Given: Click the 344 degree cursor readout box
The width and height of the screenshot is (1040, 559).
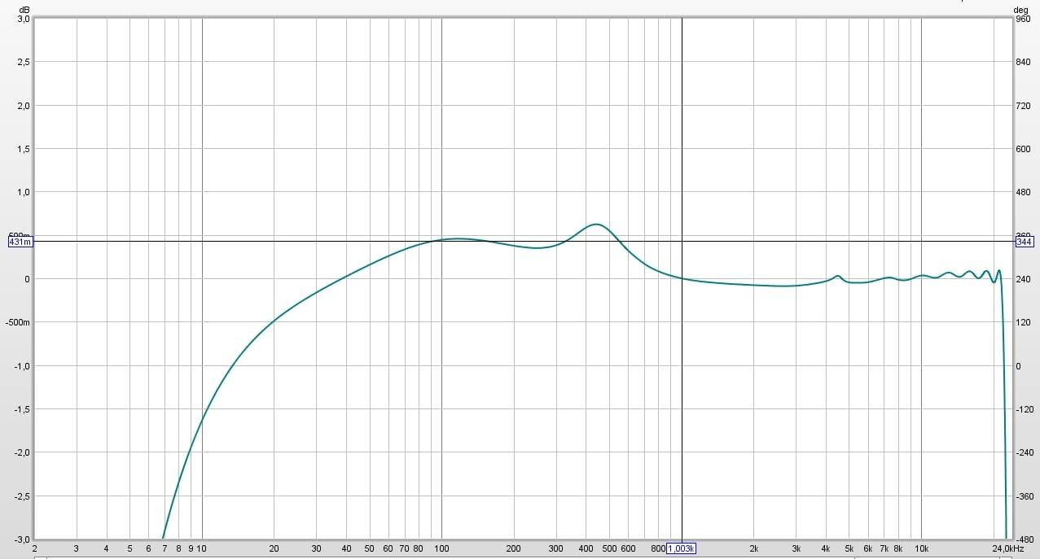Looking at the screenshot, I should 1024,242.
